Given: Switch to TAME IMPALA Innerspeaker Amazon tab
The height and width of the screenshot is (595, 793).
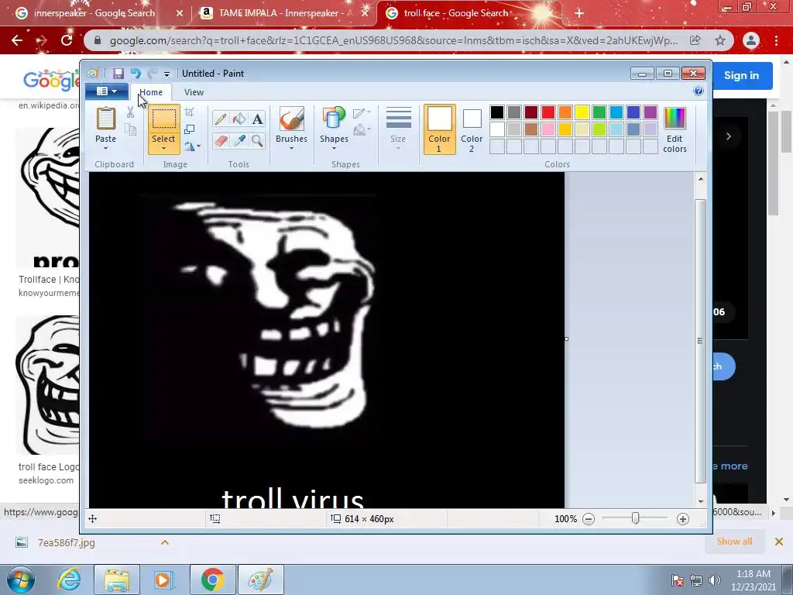Looking at the screenshot, I should 283,13.
